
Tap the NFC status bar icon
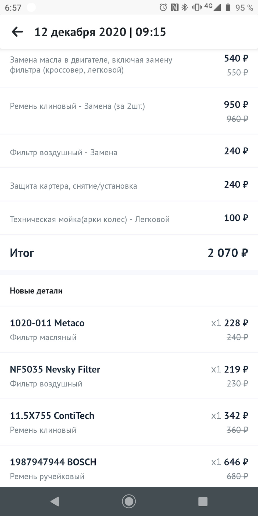click(175, 7)
